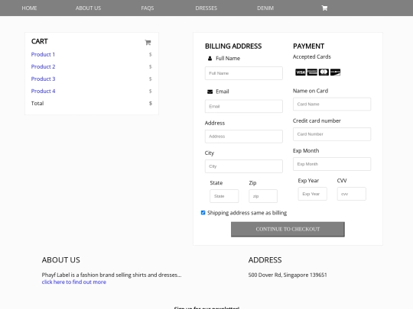413x309 pixels.
Task: Focus the CVV input field
Action: click(x=352, y=194)
